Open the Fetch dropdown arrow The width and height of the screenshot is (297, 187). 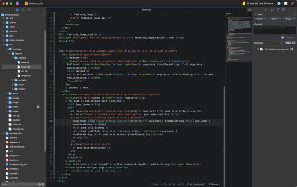(265, 19)
